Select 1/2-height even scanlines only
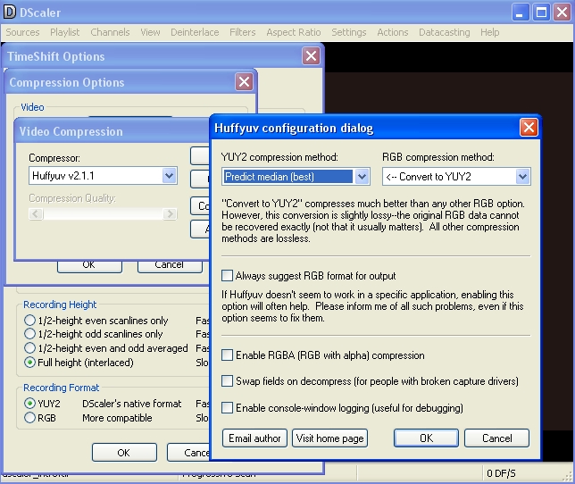This screenshot has height=484, width=575. pyautogui.click(x=29, y=320)
